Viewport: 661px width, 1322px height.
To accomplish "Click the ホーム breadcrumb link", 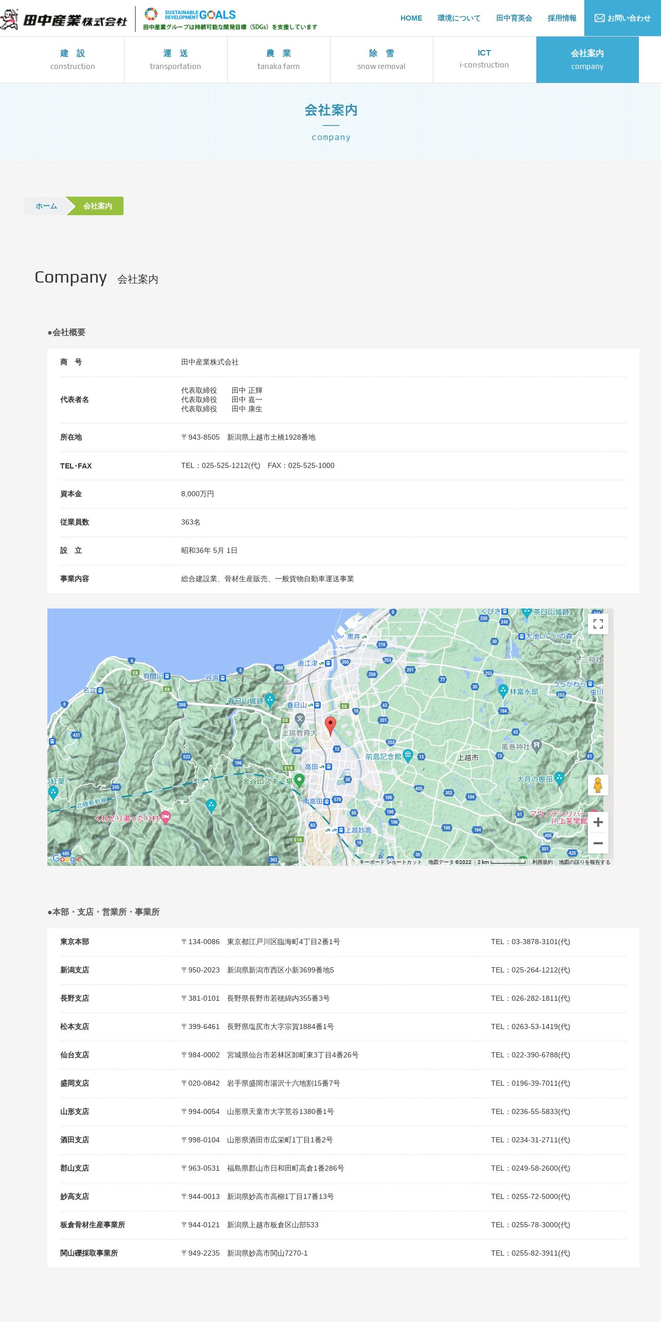I will pyautogui.click(x=46, y=206).
